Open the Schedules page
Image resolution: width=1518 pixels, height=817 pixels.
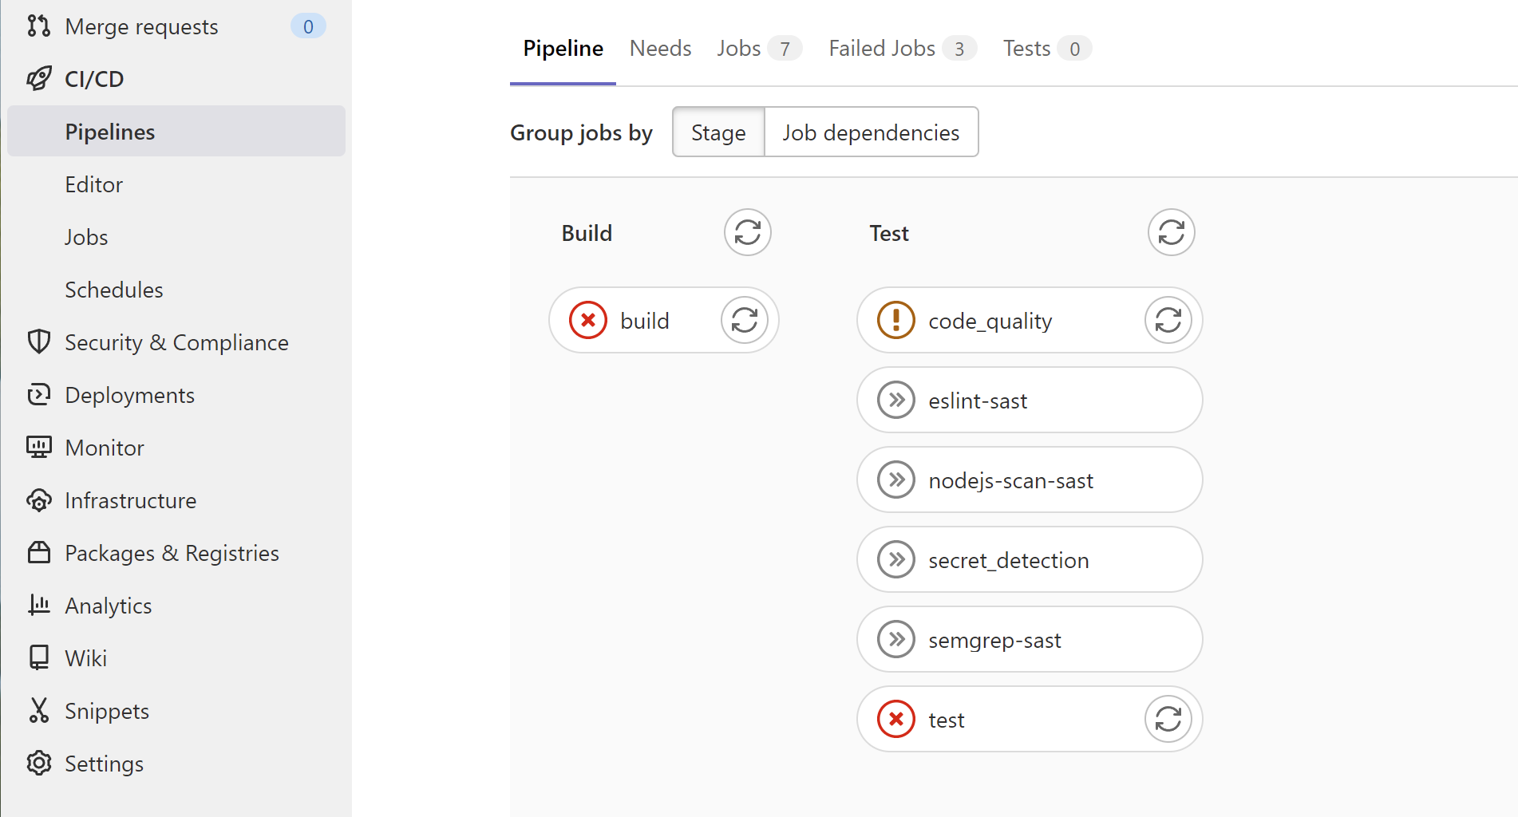tap(114, 290)
